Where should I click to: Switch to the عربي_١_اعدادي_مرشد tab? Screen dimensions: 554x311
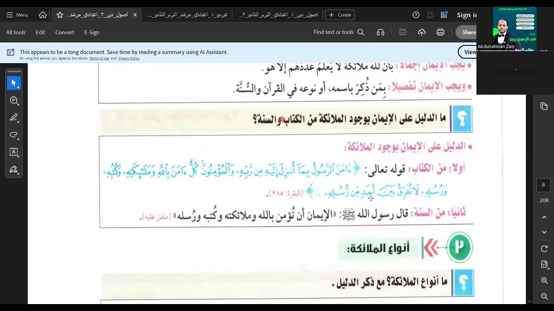coord(187,15)
